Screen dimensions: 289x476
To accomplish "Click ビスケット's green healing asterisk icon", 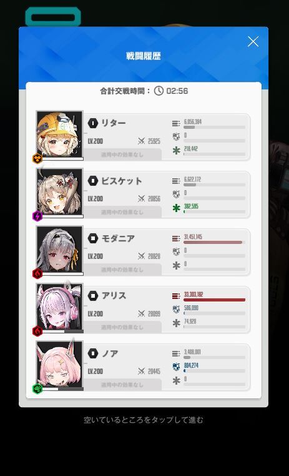I will pyautogui.click(x=176, y=208).
